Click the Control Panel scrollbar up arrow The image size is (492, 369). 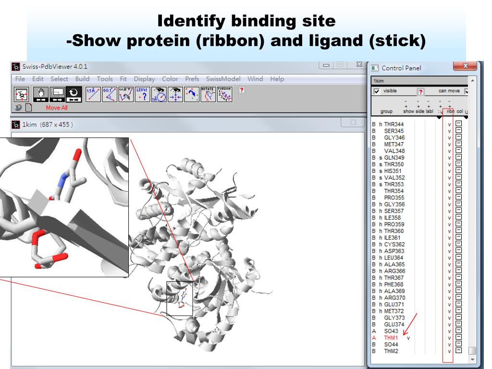click(x=473, y=81)
